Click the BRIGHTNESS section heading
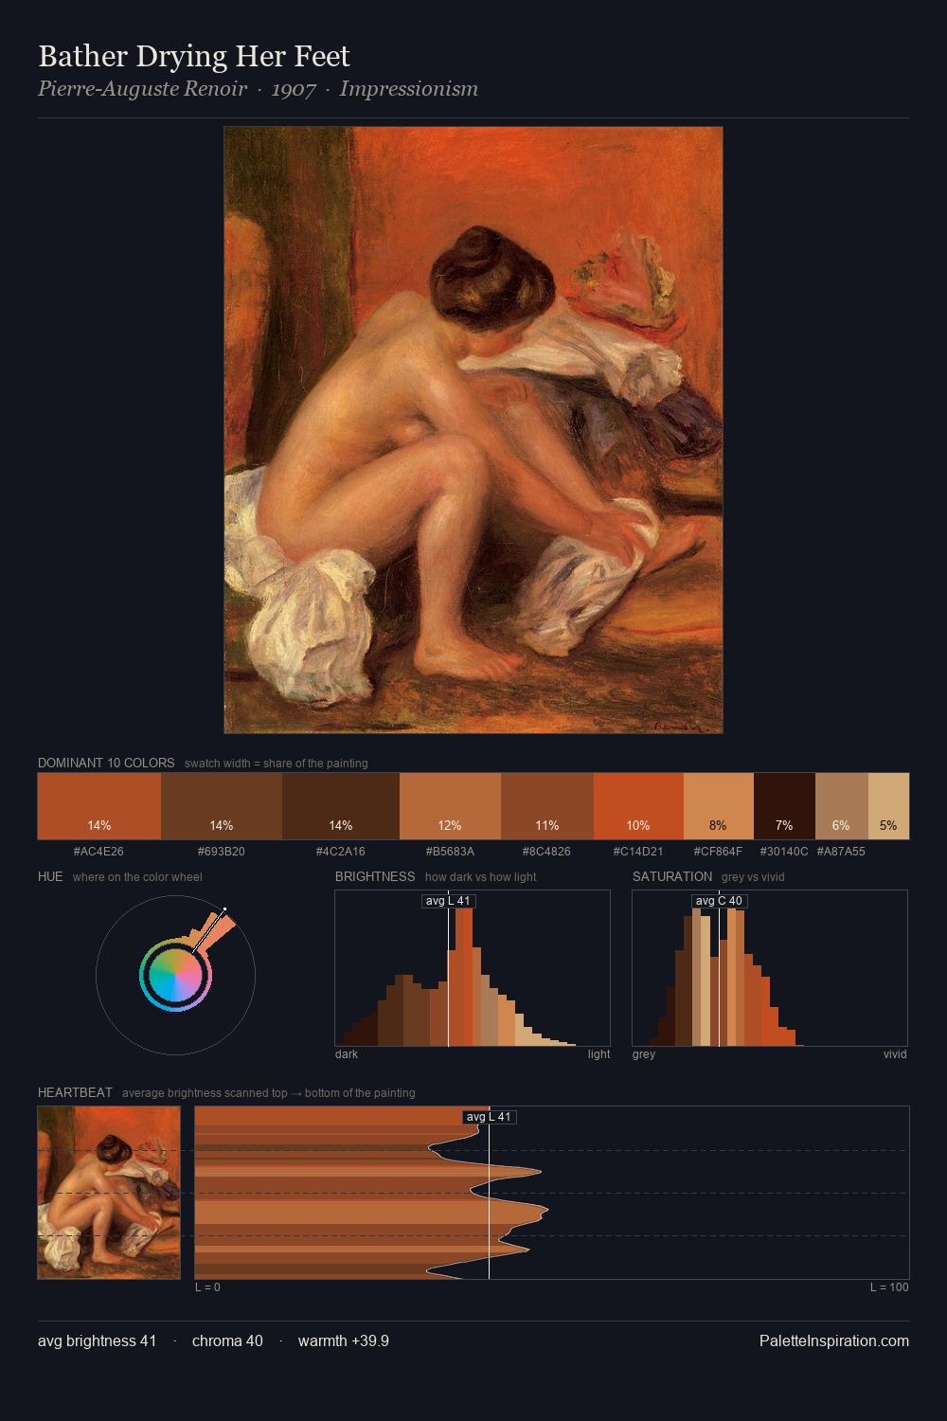Image resolution: width=947 pixels, height=1421 pixels. point(375,876)
